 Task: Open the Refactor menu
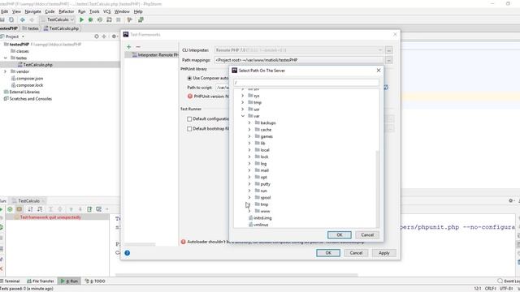click(67, 11)
